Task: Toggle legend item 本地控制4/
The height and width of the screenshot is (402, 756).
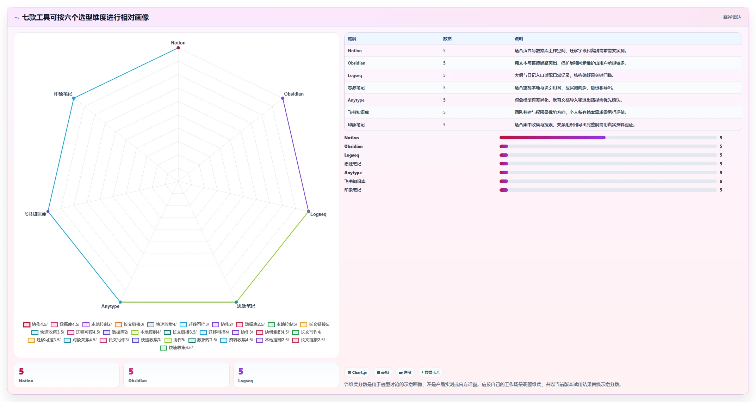Action: point(146,332)
